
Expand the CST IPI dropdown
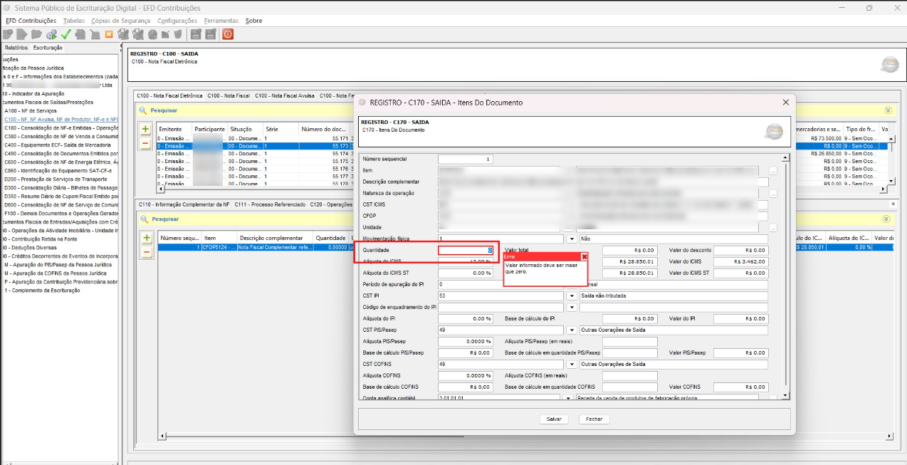[571, 296]
